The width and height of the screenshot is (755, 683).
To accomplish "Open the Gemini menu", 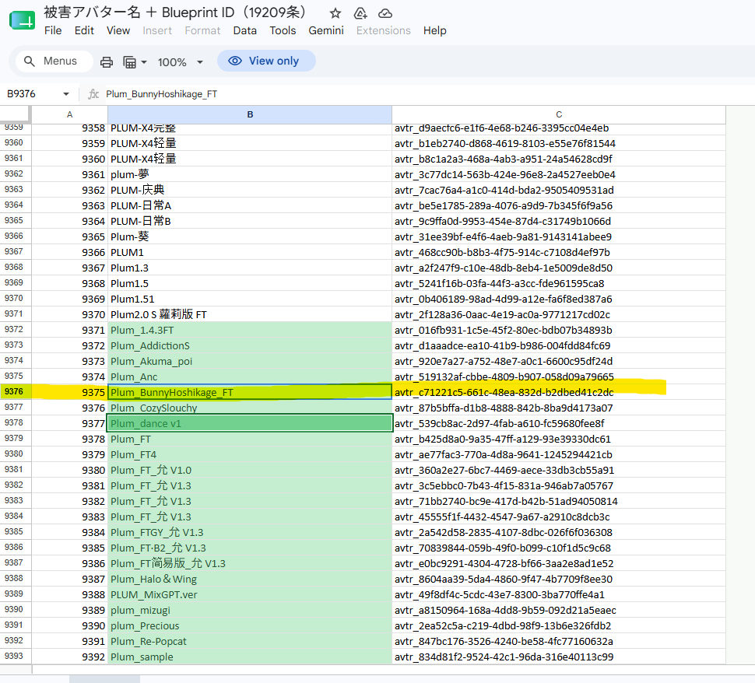I will (x=326, y=30).
